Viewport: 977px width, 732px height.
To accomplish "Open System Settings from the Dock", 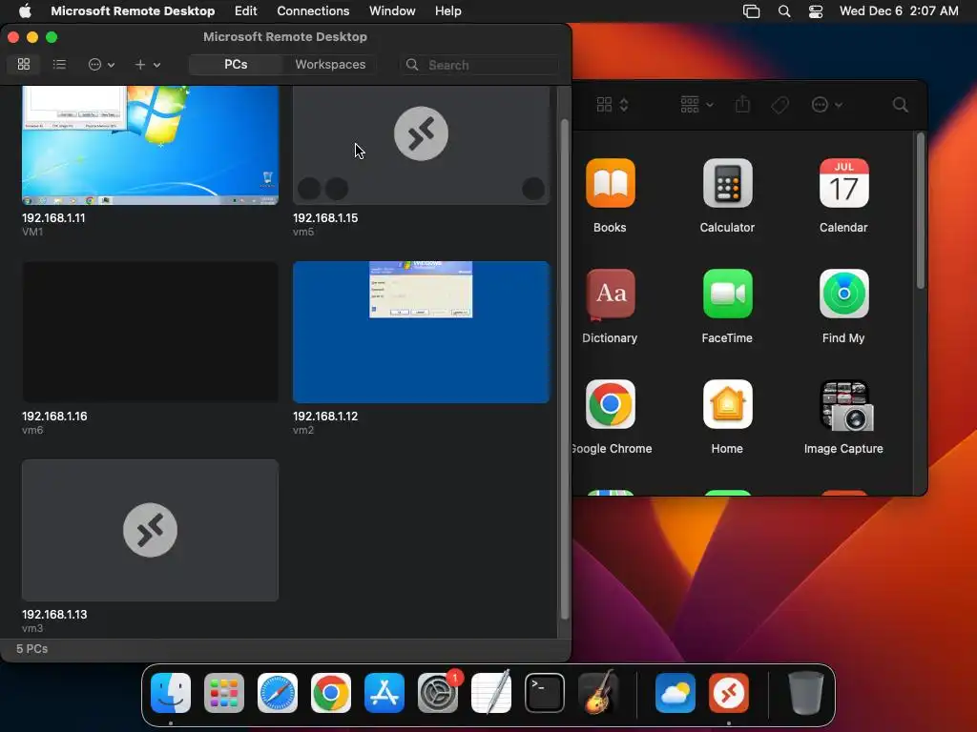I will coord(438,693).
